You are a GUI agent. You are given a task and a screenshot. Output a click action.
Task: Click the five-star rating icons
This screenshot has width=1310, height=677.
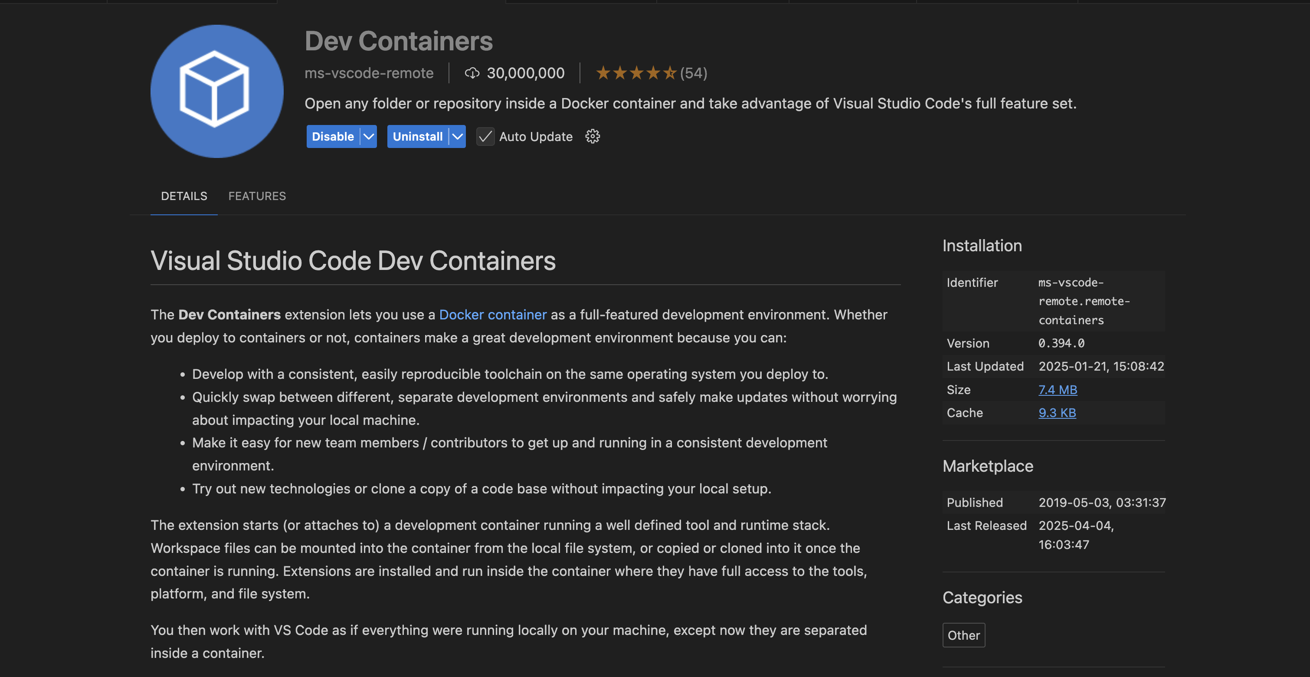[x=635, y=73]
